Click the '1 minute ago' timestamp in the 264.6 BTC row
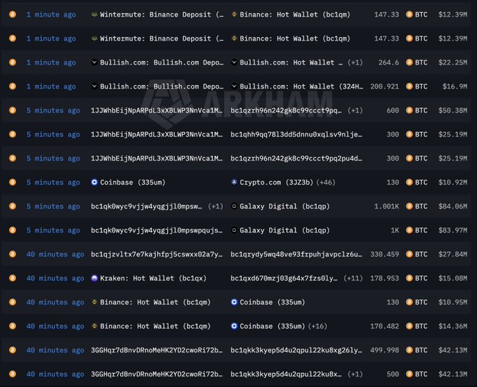The width and height of the screenshot is (477, 387). tap(51, 63)
